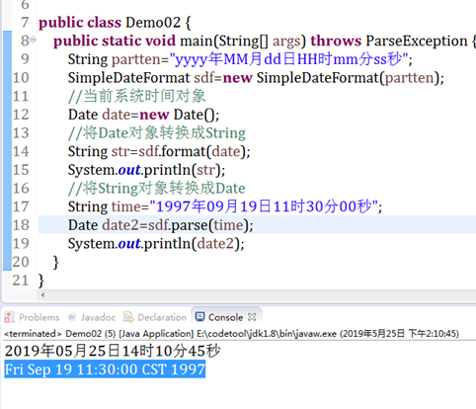
Task: Click 'sdf.parse(time)' on line 18
Action: 198,225
